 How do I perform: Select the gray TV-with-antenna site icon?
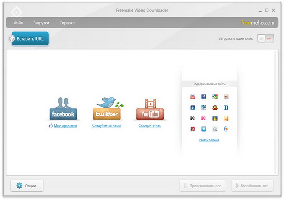(215, 129)
